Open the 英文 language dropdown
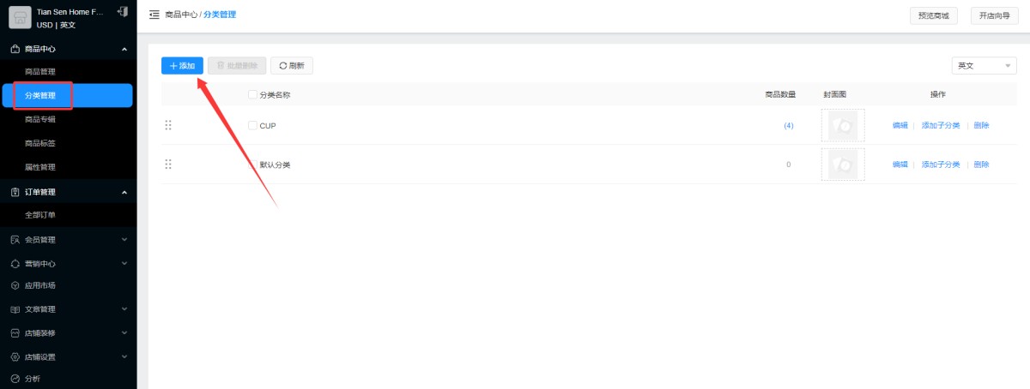Image resolution: width=1030 pixels, height=389 pixels. point(984,66)
